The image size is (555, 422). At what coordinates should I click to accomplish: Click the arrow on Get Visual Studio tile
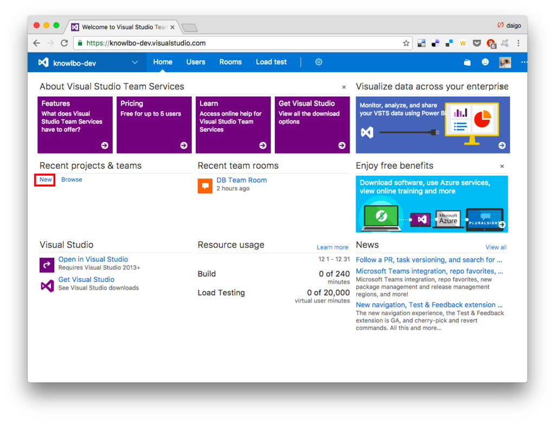point(341,145)
